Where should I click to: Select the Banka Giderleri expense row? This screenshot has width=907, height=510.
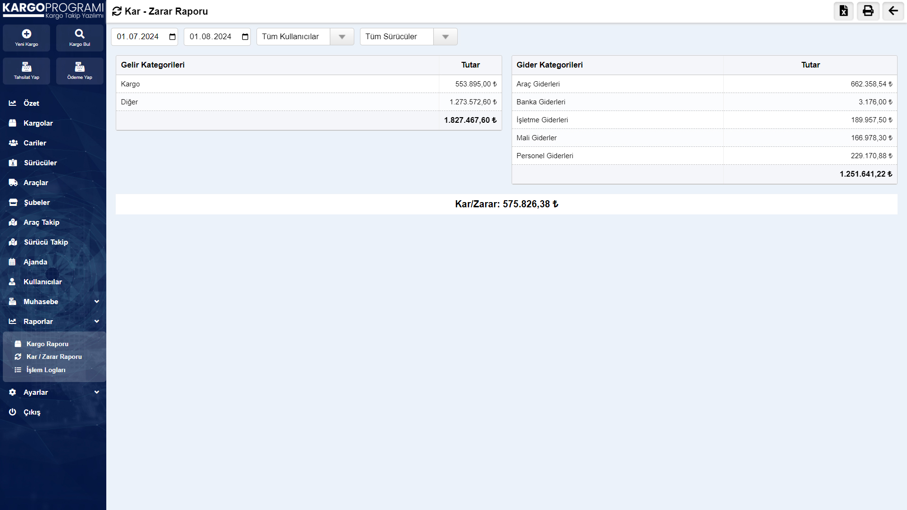[704, 102]
